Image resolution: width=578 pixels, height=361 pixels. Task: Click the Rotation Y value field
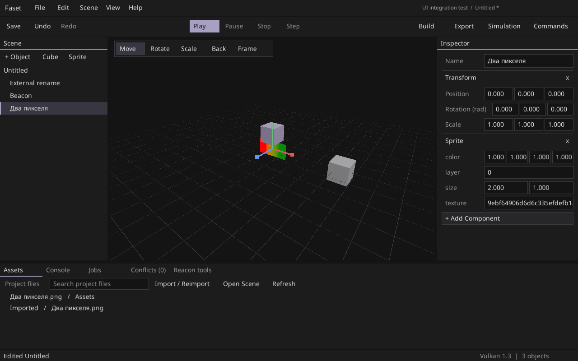[x=533, y=109]
